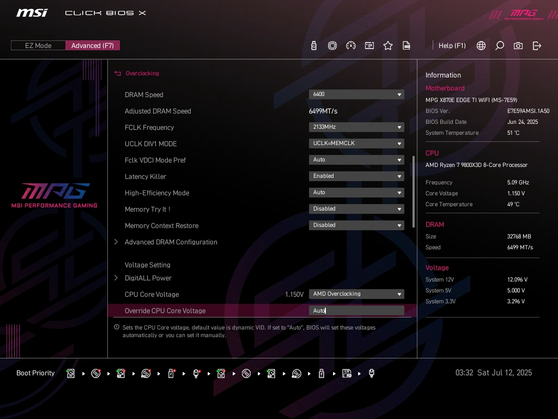This screenshot has height=419, width=558.
Task: Open the UCLK DIV1 MODE dropdown
Action: (356, 143)
